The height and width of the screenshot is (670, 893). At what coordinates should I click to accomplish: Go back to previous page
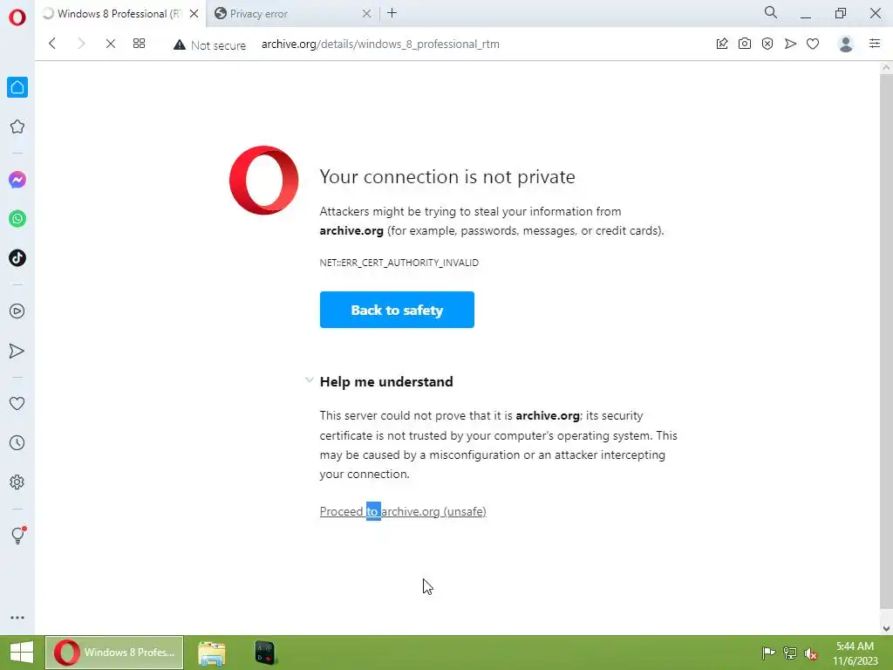tap(52, 44)
